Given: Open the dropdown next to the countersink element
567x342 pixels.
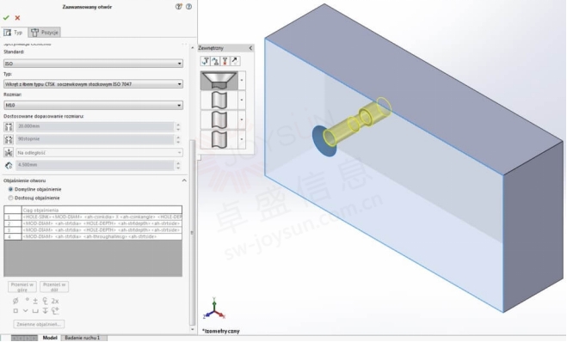Looking at the screenshot, I should coord(242,80).
